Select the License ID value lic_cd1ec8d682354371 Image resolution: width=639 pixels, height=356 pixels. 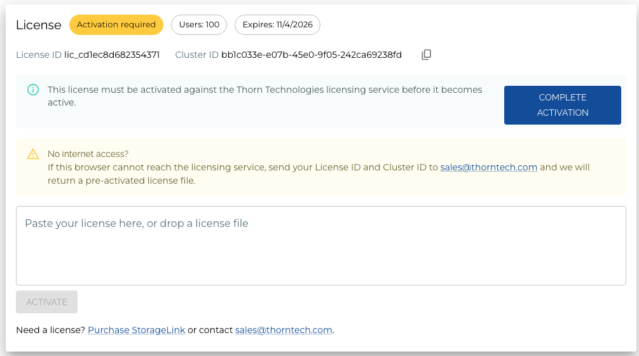click(112, 55)
